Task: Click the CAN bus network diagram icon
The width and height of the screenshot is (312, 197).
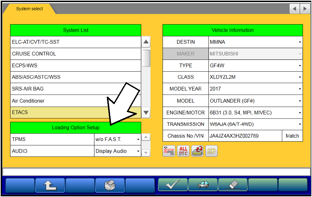Action: tap(169, 151)
